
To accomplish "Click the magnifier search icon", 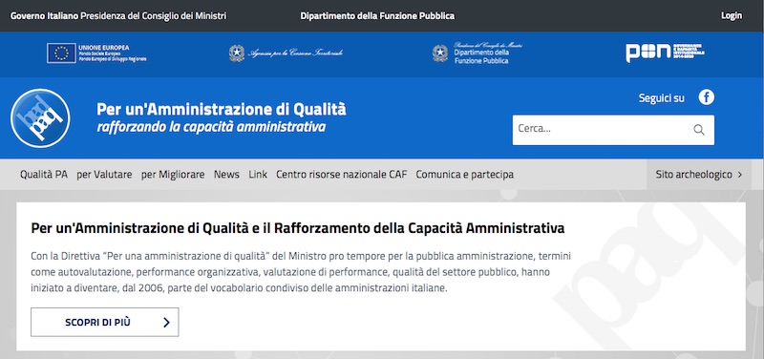I will pos(699,130).
